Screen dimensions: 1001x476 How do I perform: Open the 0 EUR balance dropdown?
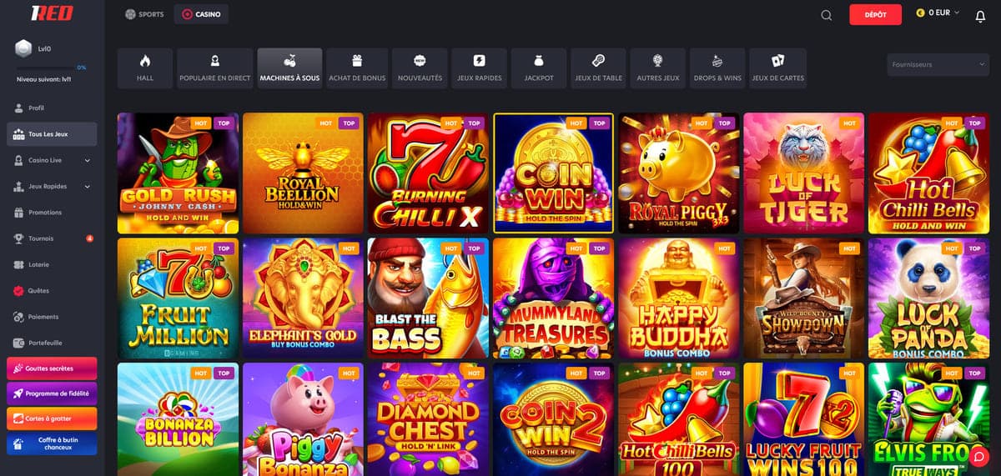pyautogui.click(x=938, y=13)
